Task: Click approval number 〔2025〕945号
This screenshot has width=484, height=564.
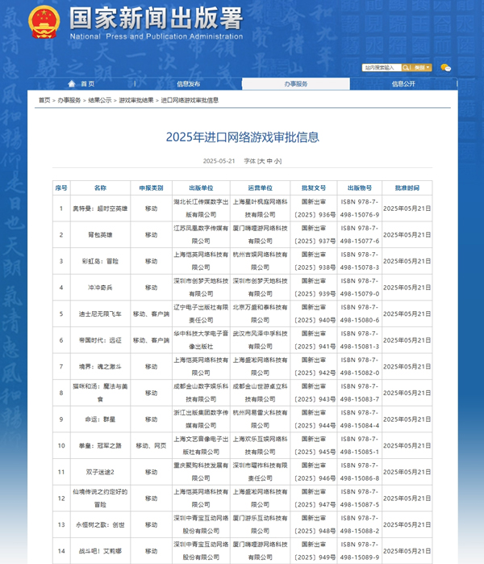Action: click(x=315, y=452)
